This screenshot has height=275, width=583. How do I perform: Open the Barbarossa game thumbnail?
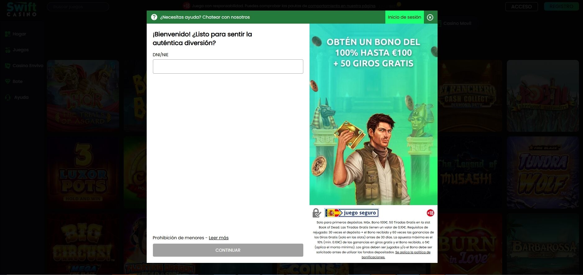(x=543, y=244)
